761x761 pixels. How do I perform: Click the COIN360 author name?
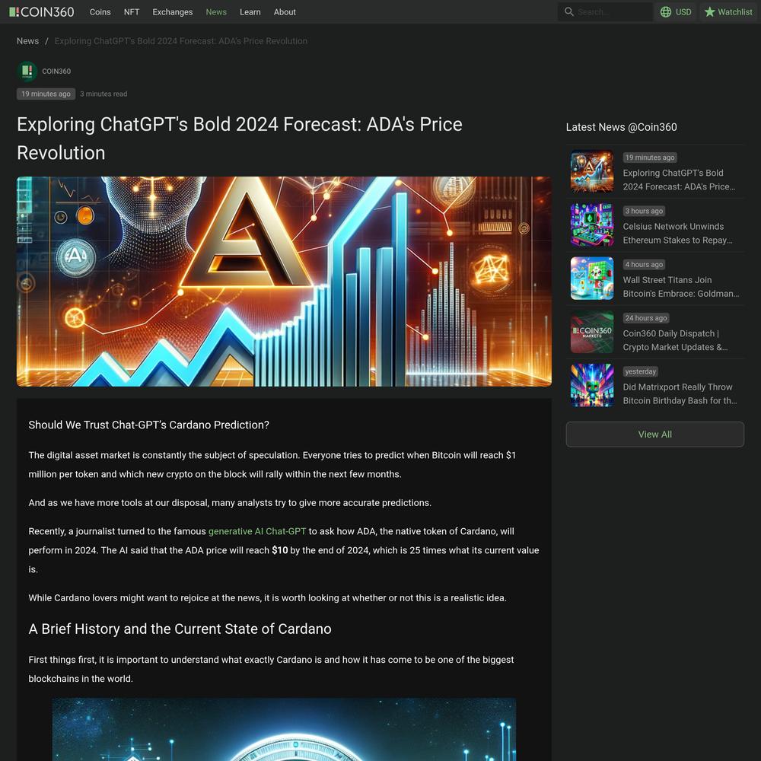coord(56,72)
